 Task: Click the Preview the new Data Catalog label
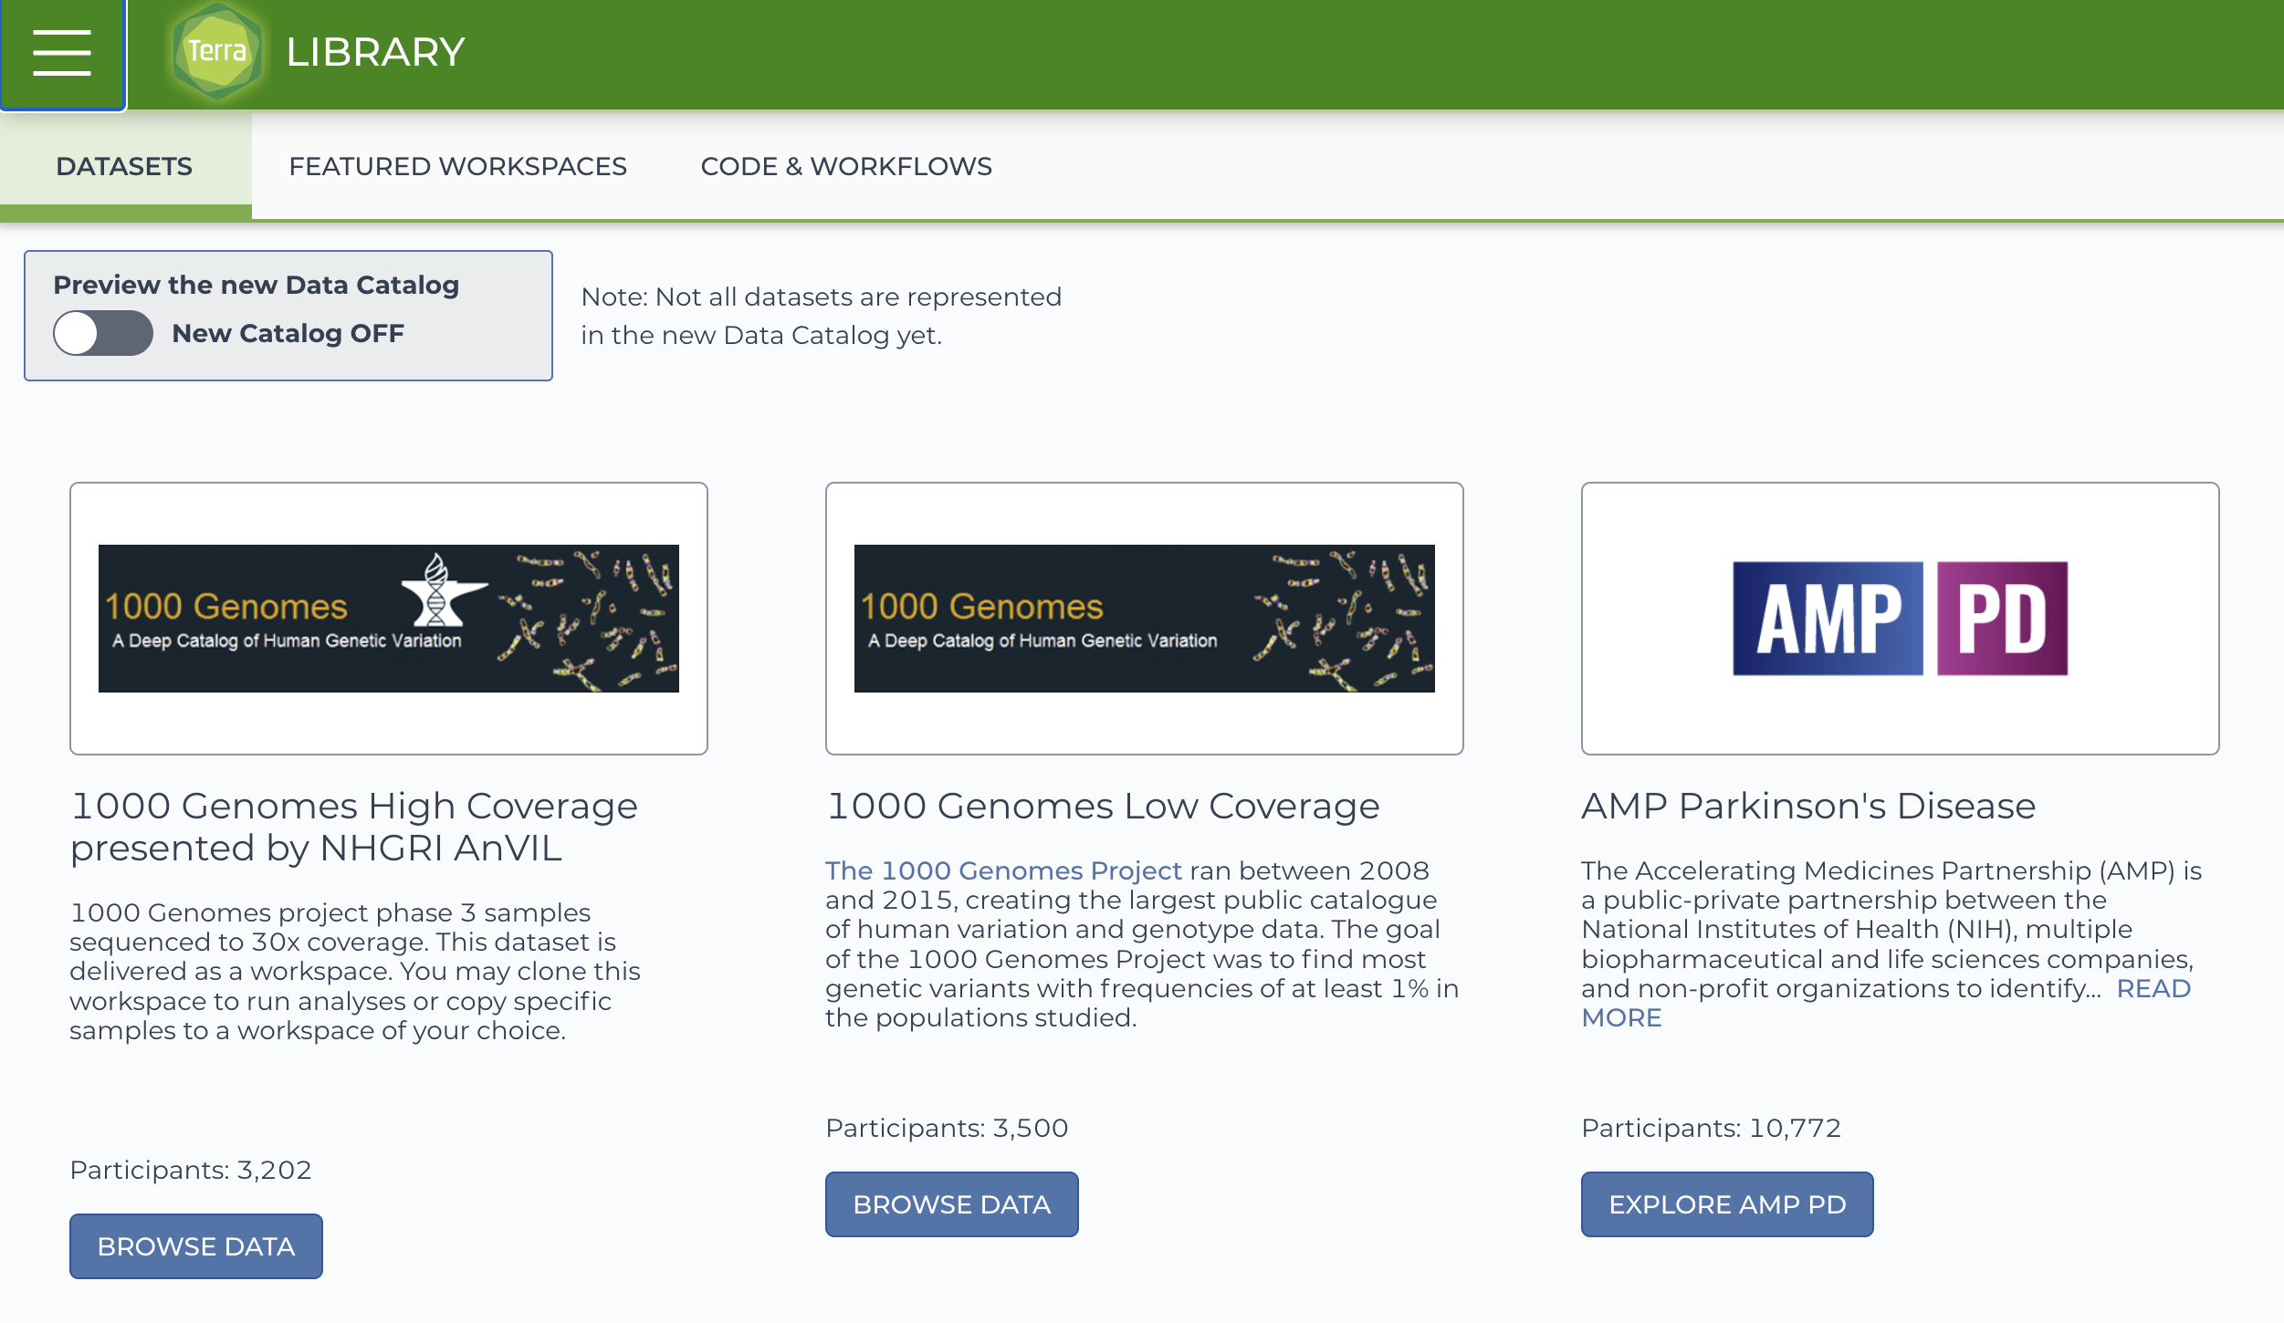256,285
